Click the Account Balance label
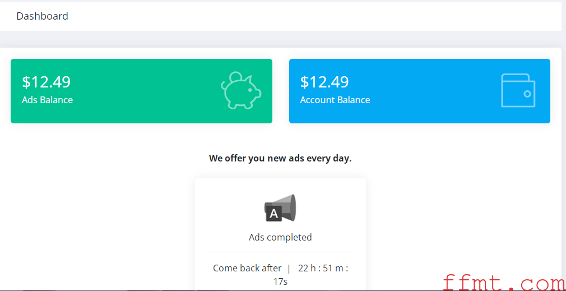This screenshot has height=291, width=566. point(335,100)
